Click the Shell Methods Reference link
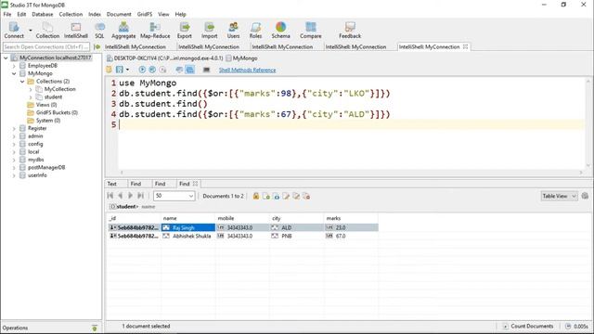Image resolution: width=594 pixels, height=334 pixels. click(x=248, y=71)
